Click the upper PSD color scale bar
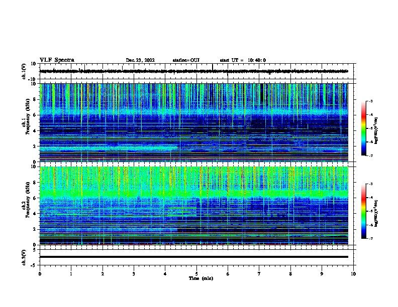Image resolution: width=398 pixels, height=307 pixels. (363, 128)
